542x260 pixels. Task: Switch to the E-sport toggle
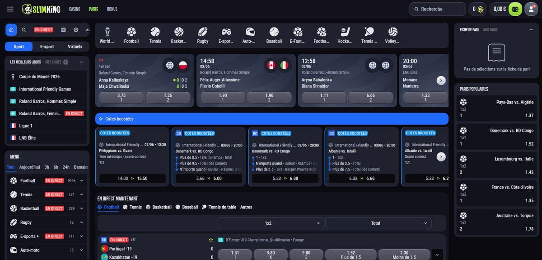[47, 47]
